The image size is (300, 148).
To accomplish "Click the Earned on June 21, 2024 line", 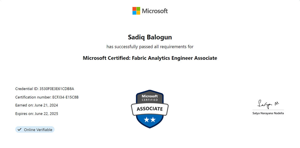I will [37, 105].
